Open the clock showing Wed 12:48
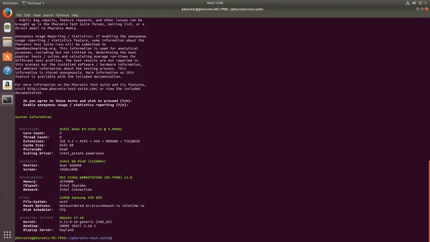The image size is (430, 242). pos(215,3)
